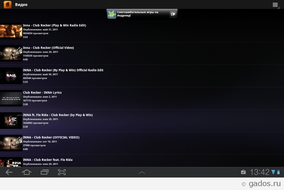Viewport: 284px width, 190px height.
Task: Tap 'Опубликовано: май 31, 2011' date
Action: pos(40,29)
